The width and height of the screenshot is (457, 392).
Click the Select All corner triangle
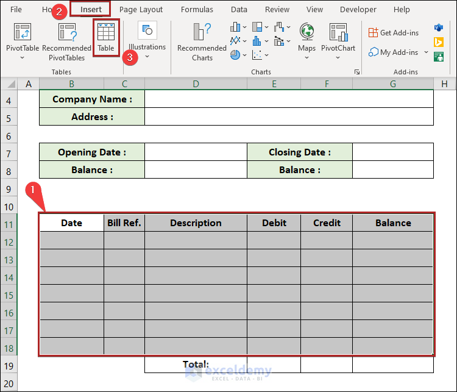11,84
